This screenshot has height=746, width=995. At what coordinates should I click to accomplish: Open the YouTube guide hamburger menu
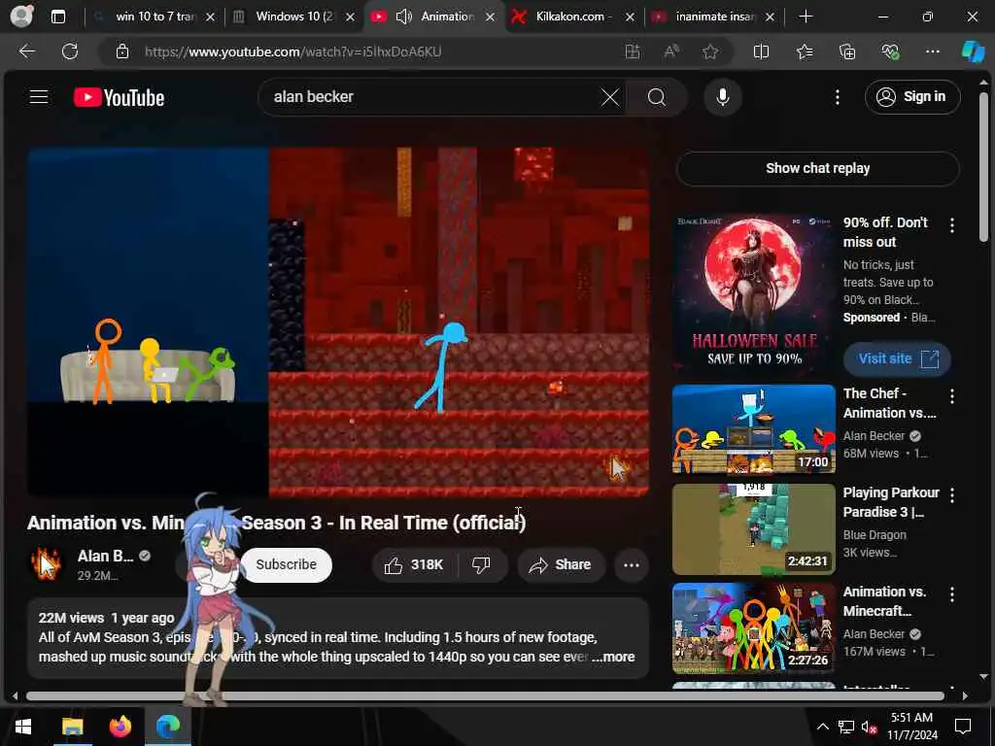39,97
